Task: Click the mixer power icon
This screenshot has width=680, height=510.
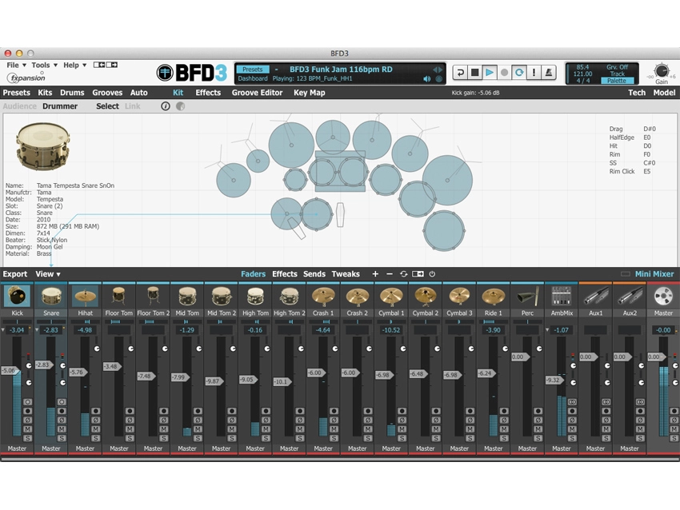Action: (x=432, y=274)
